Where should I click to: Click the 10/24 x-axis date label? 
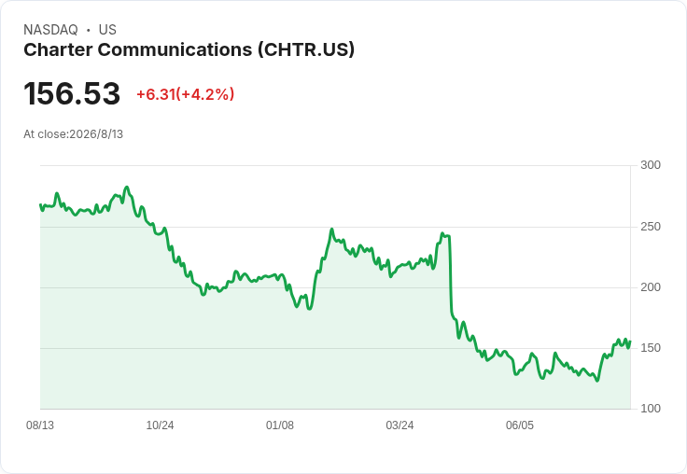click(x=160, y=425)
